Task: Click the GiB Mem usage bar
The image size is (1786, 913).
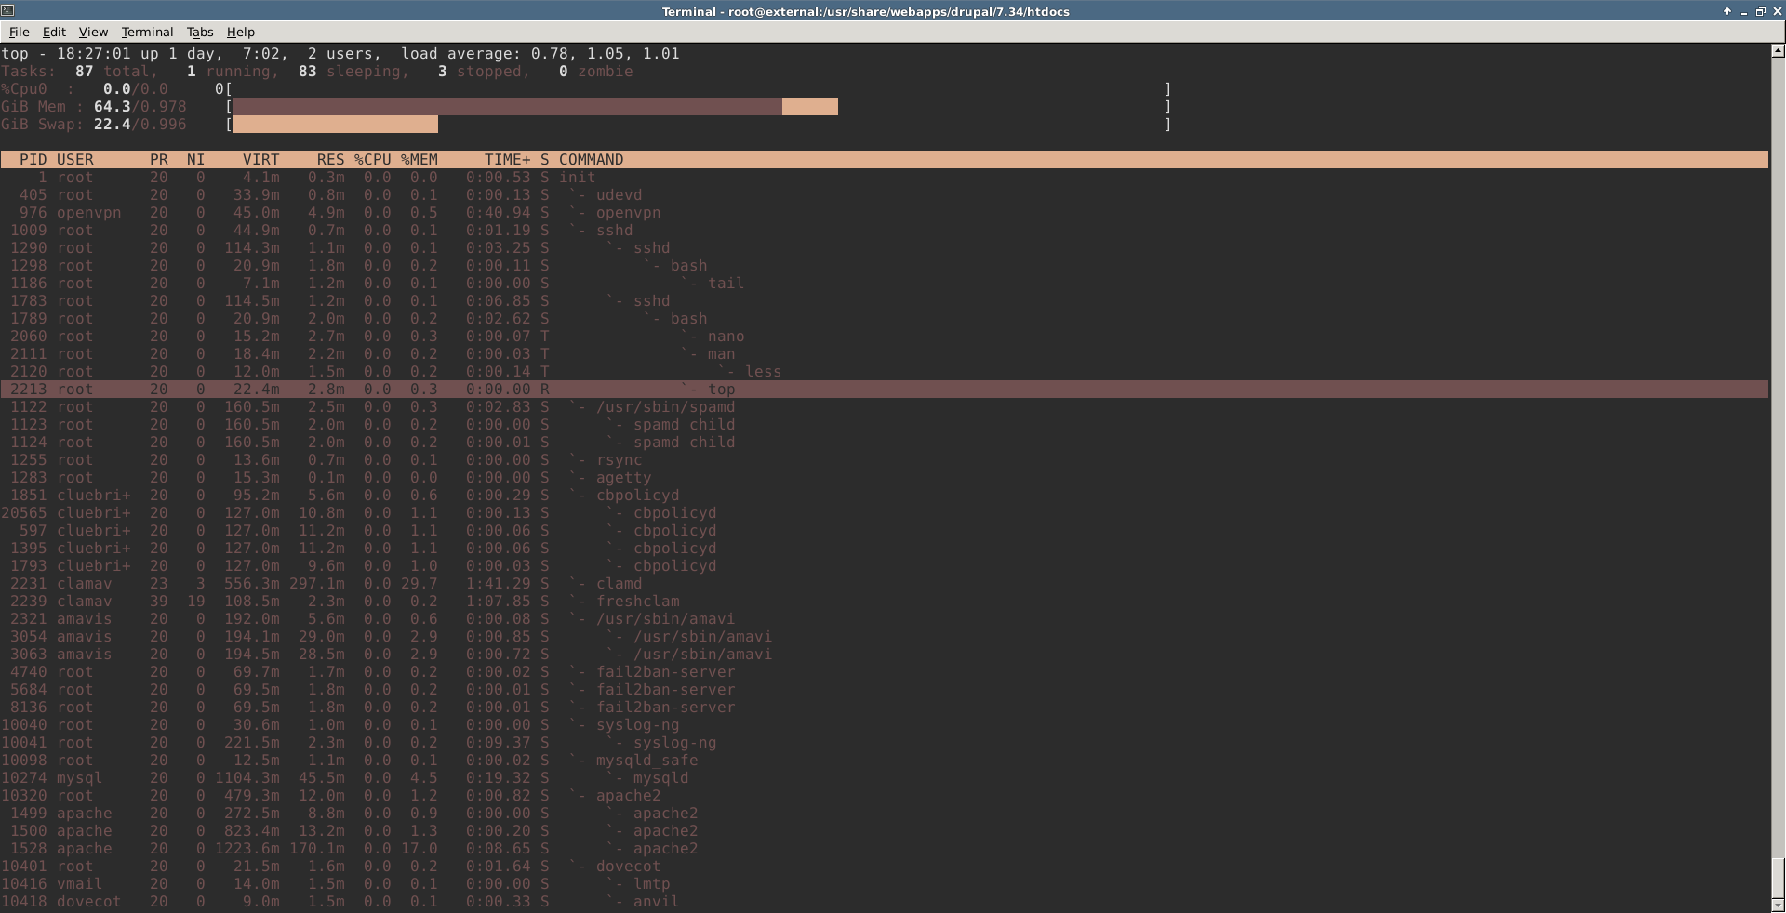Action: 536,107
